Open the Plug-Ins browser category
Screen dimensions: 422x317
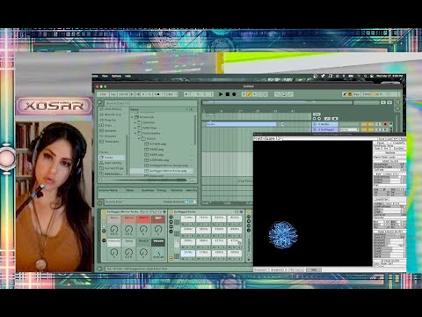[110, 120]
